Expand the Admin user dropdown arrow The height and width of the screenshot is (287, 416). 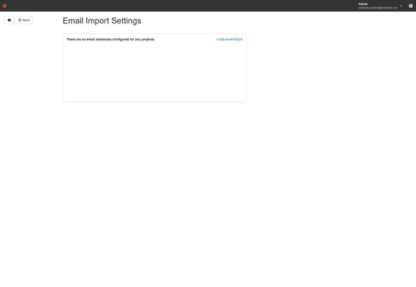pos(401,6)
